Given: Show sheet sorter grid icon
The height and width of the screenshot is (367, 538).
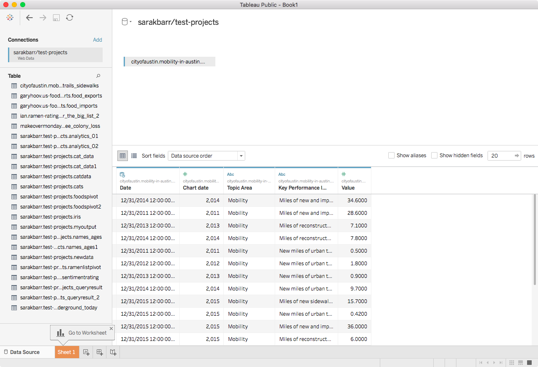Looking at the screenshot, I should click(512, 362).
